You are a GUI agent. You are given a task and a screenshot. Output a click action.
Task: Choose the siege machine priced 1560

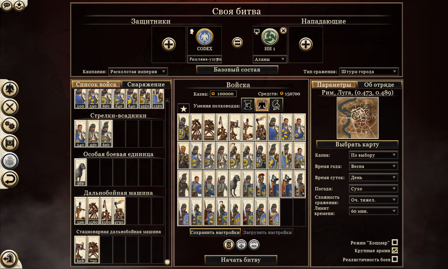coord(93,211)
